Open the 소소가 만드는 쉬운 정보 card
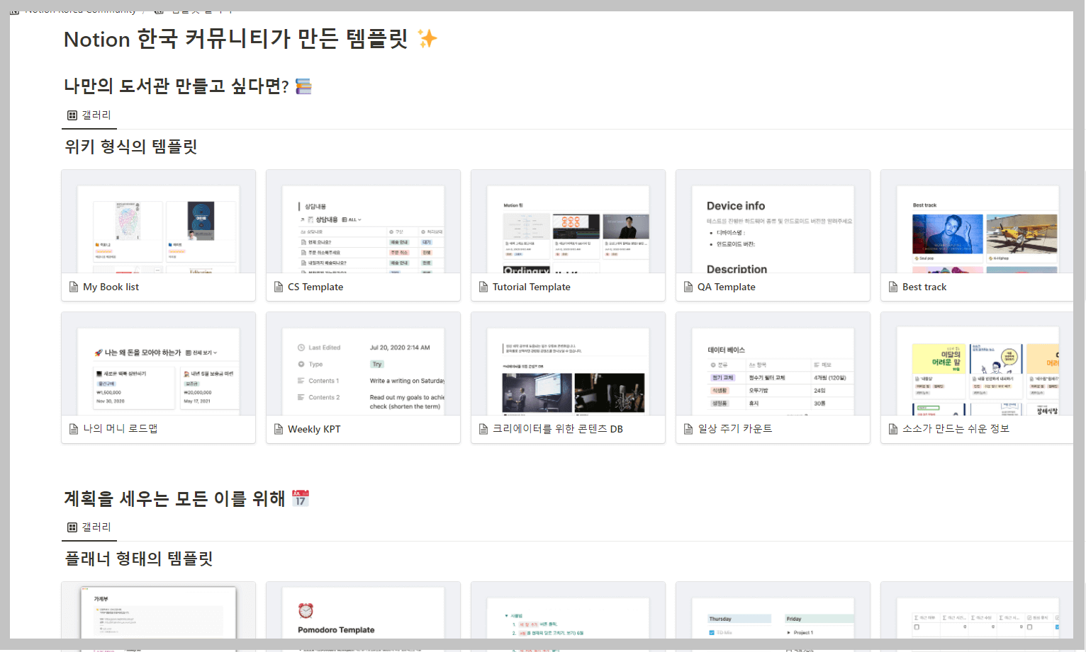Viewport: 1086px width, 652px height. 977,378
